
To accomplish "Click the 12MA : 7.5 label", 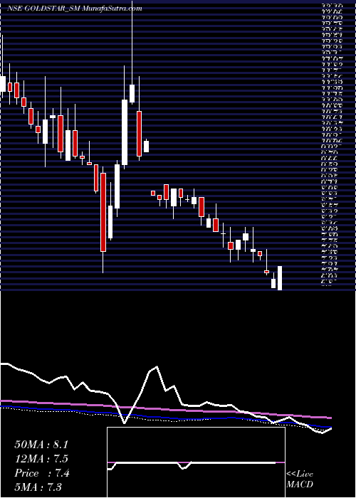I will pyautogui.click(x=41, y=459).
